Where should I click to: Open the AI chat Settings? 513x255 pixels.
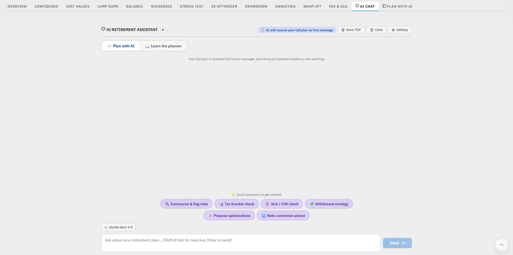400,30
